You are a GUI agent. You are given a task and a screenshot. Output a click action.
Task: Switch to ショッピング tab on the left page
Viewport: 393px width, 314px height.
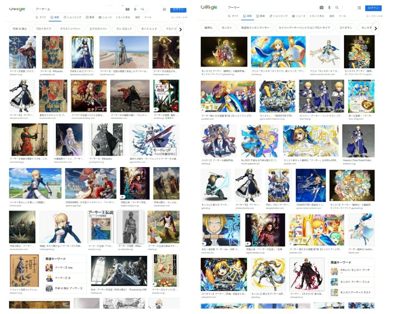(x=72, y=17)
